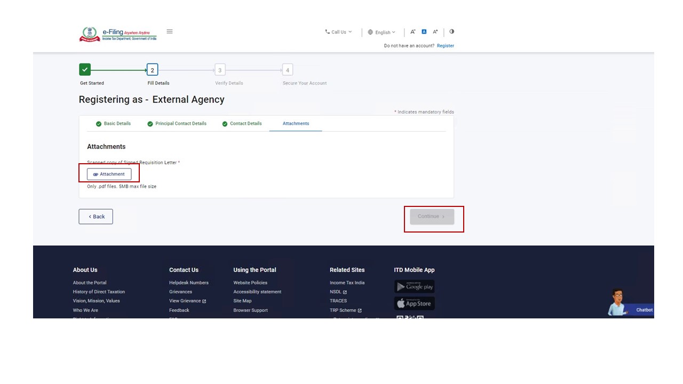Increase font size with A+ icon
The height and width of the screenshot is (384, 683).
(435, 32)
